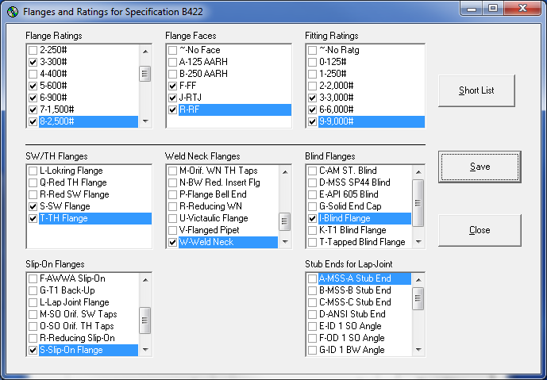
Task: Uncheck the J-RTJ flange face
Action: (x=172, y=98)
